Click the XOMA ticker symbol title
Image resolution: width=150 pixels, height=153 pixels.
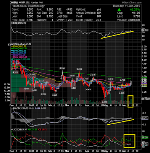[13, 3]
